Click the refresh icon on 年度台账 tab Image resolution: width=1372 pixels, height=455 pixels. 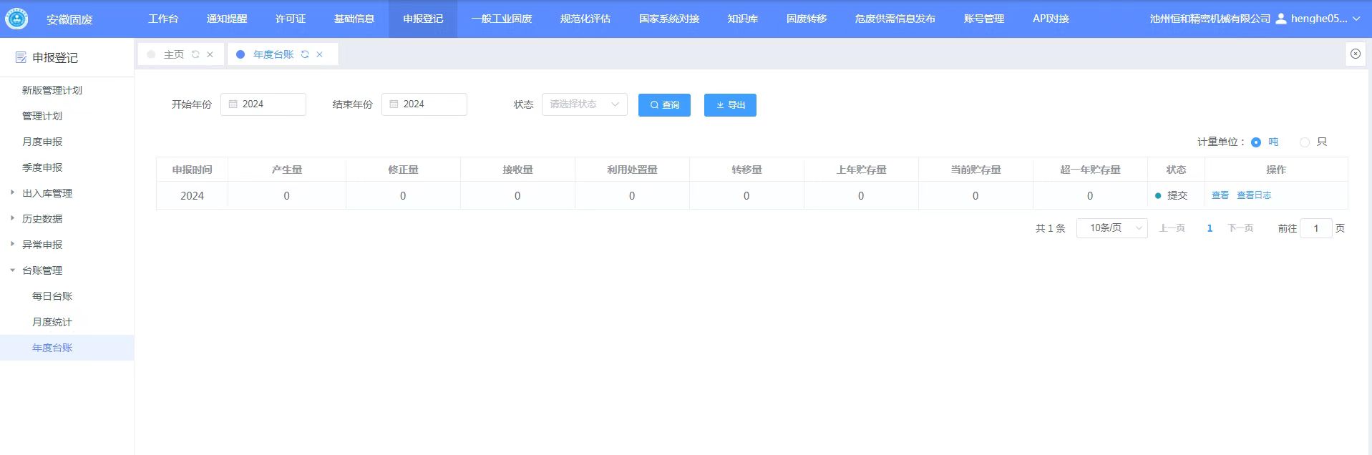pyautogui.click(x=305, y=54)
